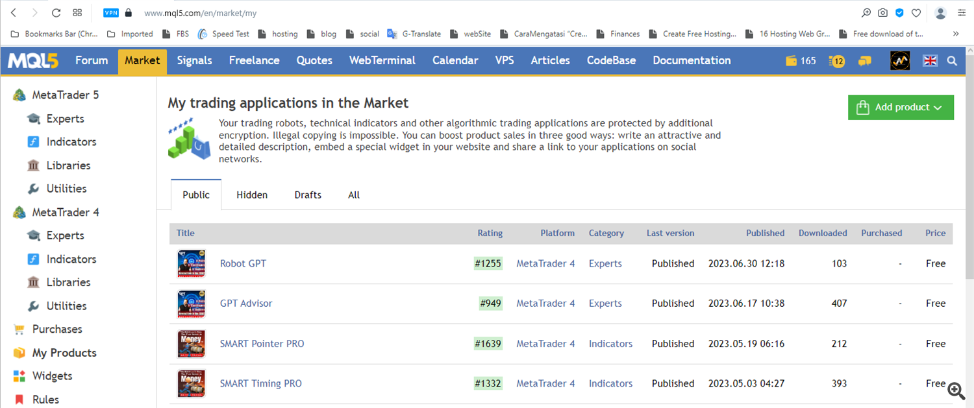
Task: Open the notifications icon with badge 12
Action: (836, 61)
